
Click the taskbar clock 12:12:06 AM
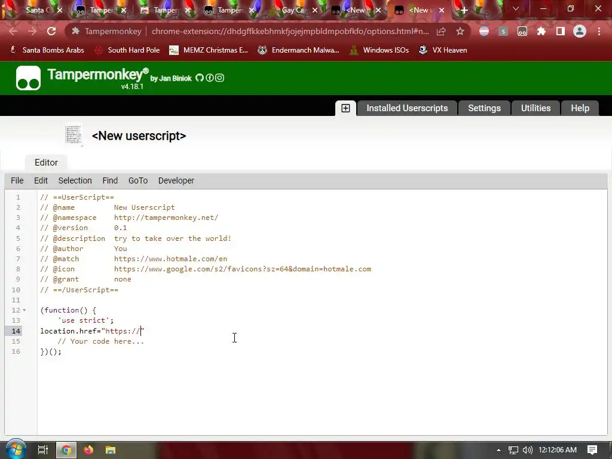click(558, 450)
